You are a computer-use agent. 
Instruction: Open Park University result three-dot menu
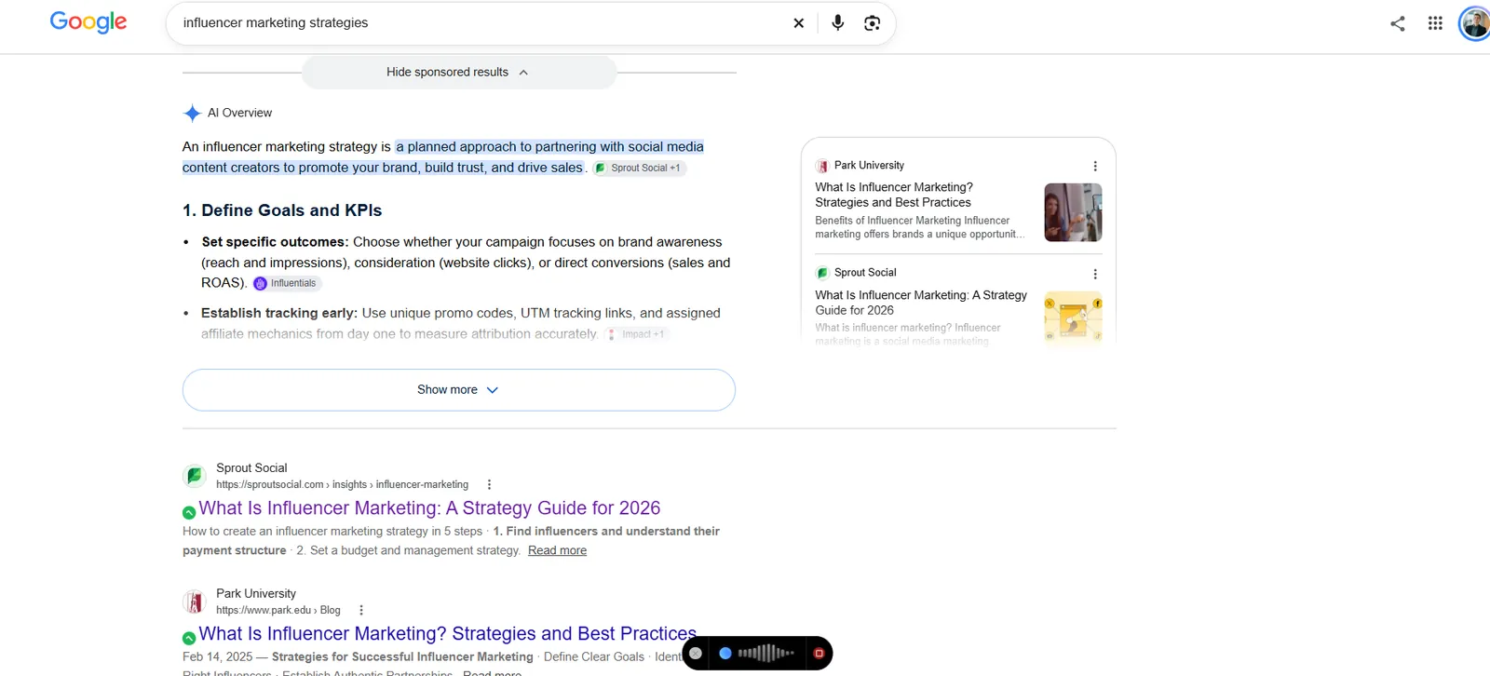[361, 610]
